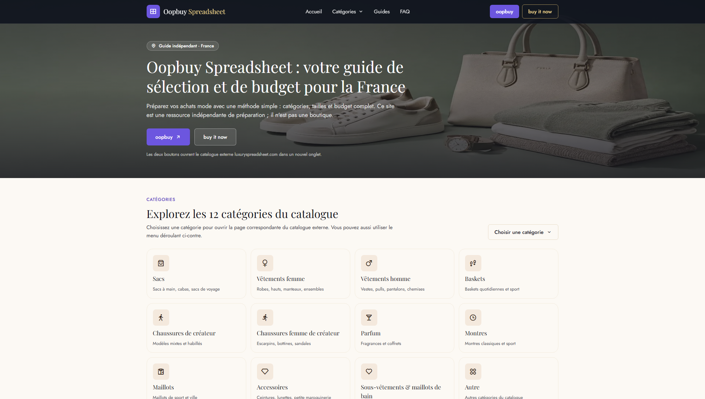Viewport: 705px width, 399px height.
Task: Click the Guide indépendant · France badge text
Action: 186,46
